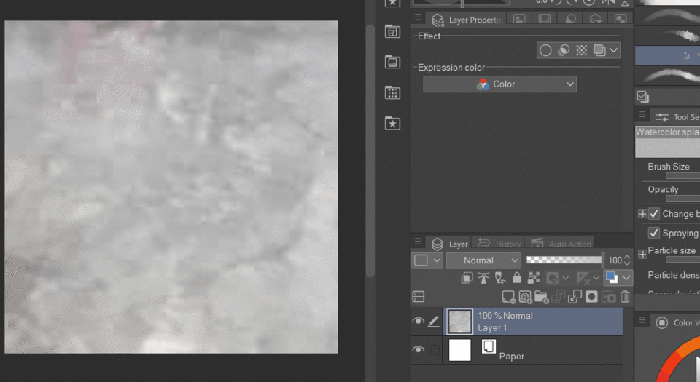Open the palette color dropdown in Layer panel

pos(427,260)
